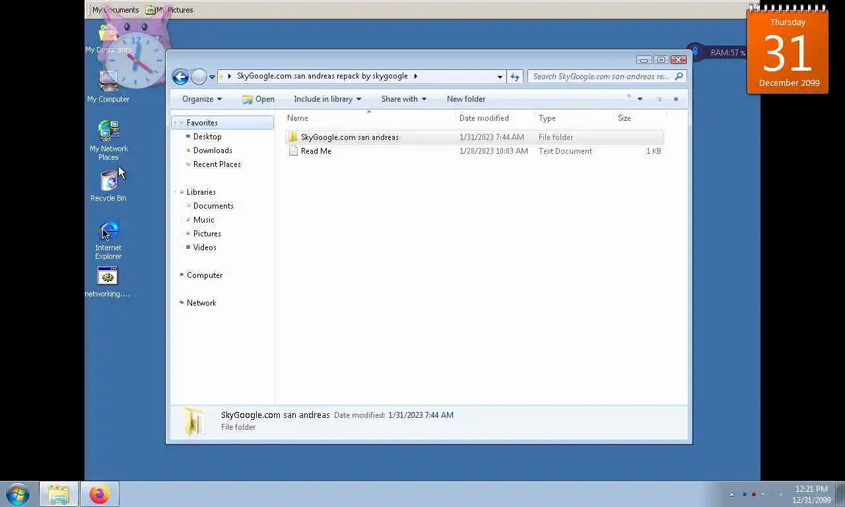
Task: Click the 1 KB size cell
Action: (x=654, y=151)
